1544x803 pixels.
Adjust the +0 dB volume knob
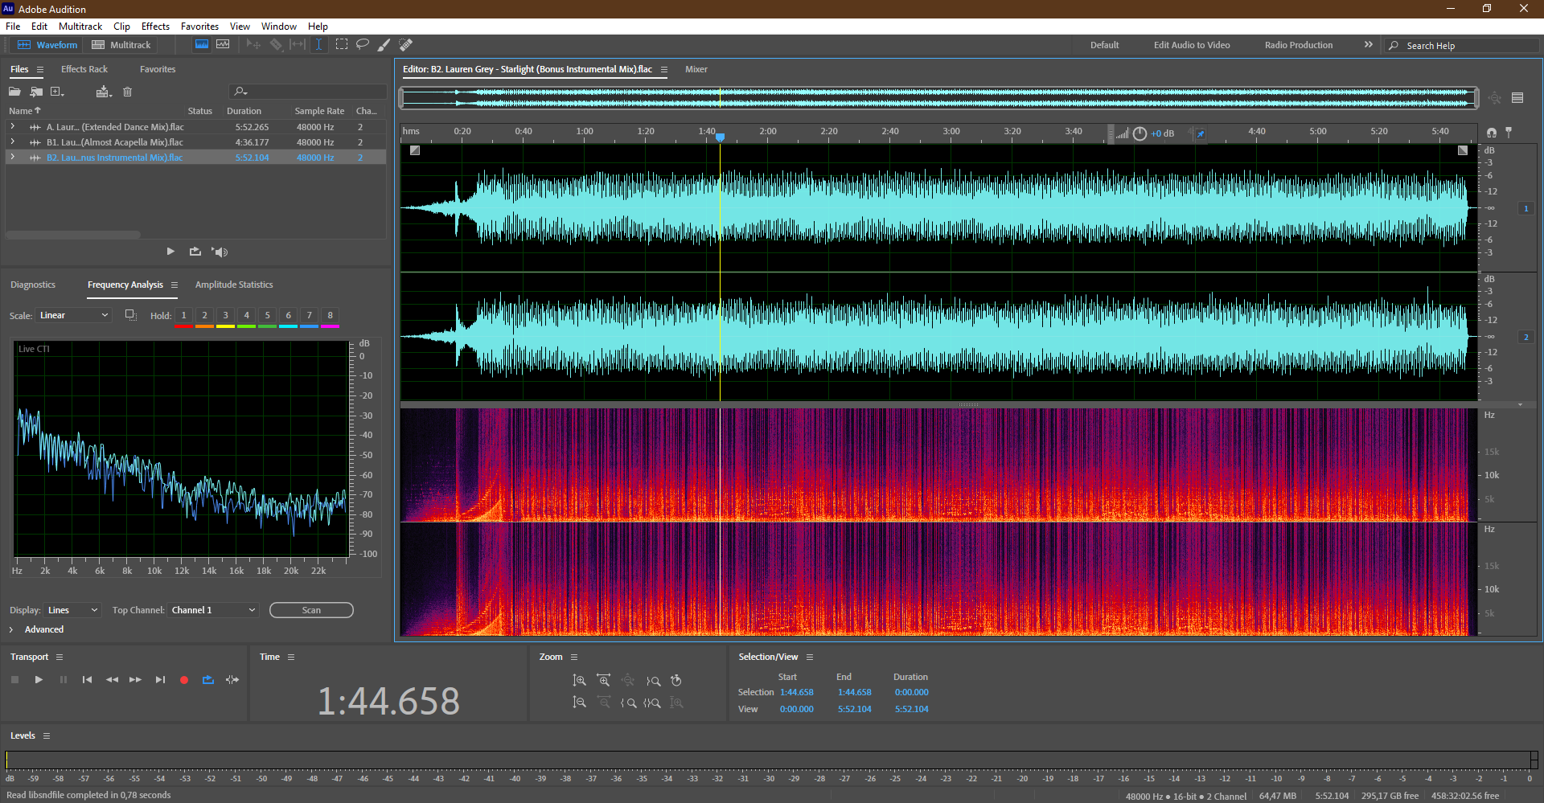point(1140,133)
